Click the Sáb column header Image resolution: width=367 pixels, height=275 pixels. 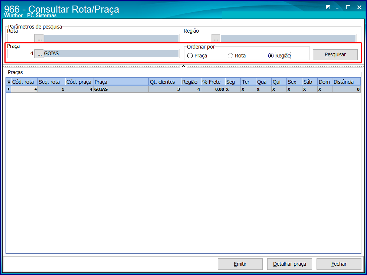310,82
